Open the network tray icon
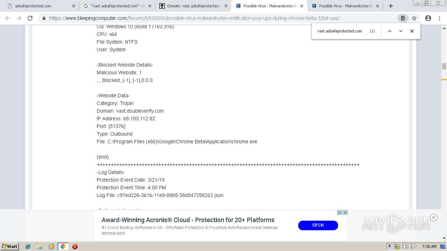 click(x=397, y=246)
